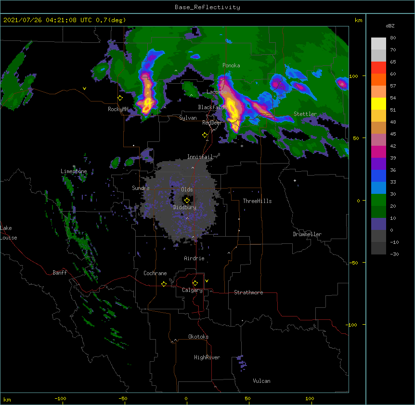415x405 pixels.
Task: Select the yellow V marker northwest of RockyMH
Action: click(84, 89)
